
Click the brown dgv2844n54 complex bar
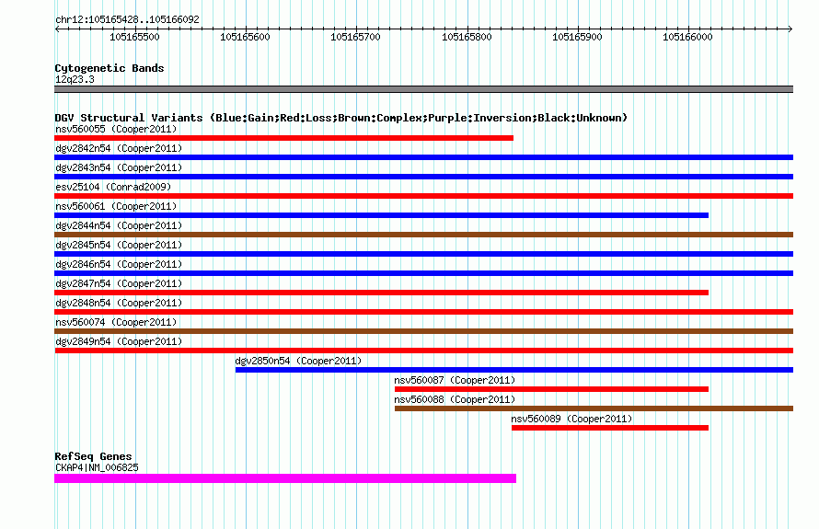[423, 235]
